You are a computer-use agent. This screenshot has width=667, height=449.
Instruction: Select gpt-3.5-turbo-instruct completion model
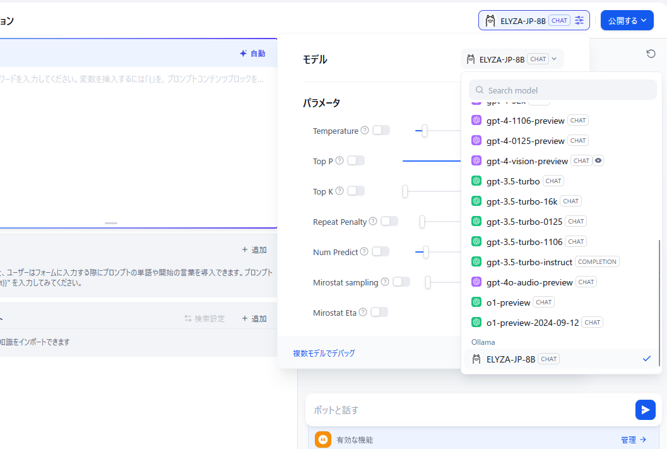pyautogui.click(x=562, y=261)
